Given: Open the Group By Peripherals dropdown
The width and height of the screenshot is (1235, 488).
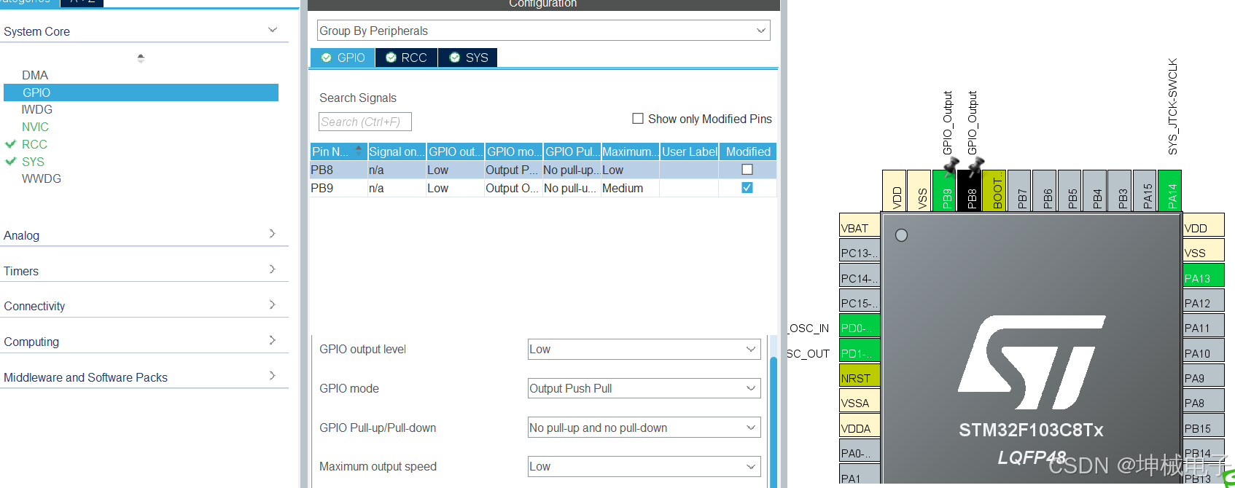Looking at the screenshot, I should point(543,31).
